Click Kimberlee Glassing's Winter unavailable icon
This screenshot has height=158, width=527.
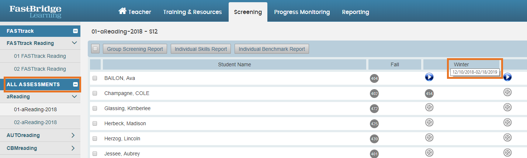(x=429, y=107)
